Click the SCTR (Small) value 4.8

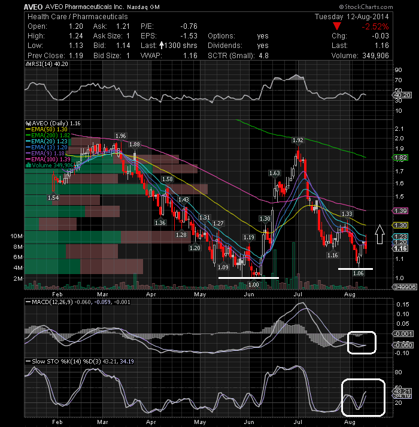(263, 56)
